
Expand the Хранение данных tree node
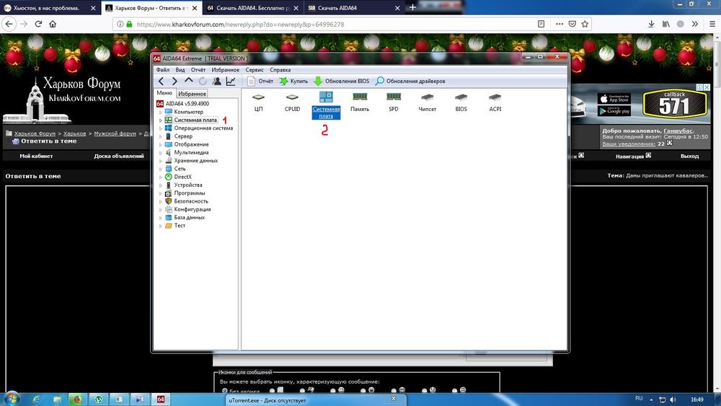161,161
